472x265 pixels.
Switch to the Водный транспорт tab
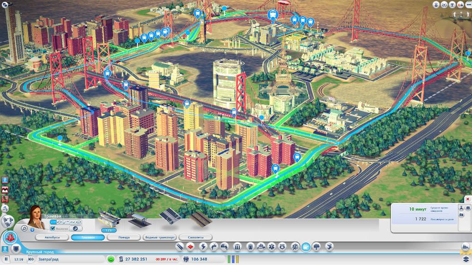point(159,237)
